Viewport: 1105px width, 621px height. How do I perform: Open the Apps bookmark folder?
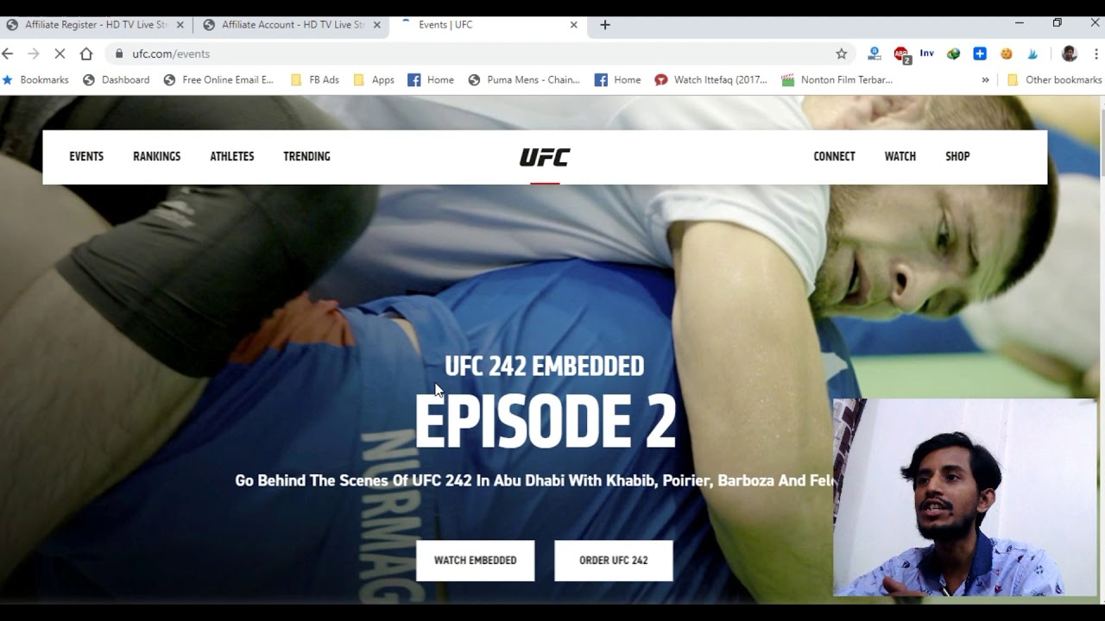[374, 79]
